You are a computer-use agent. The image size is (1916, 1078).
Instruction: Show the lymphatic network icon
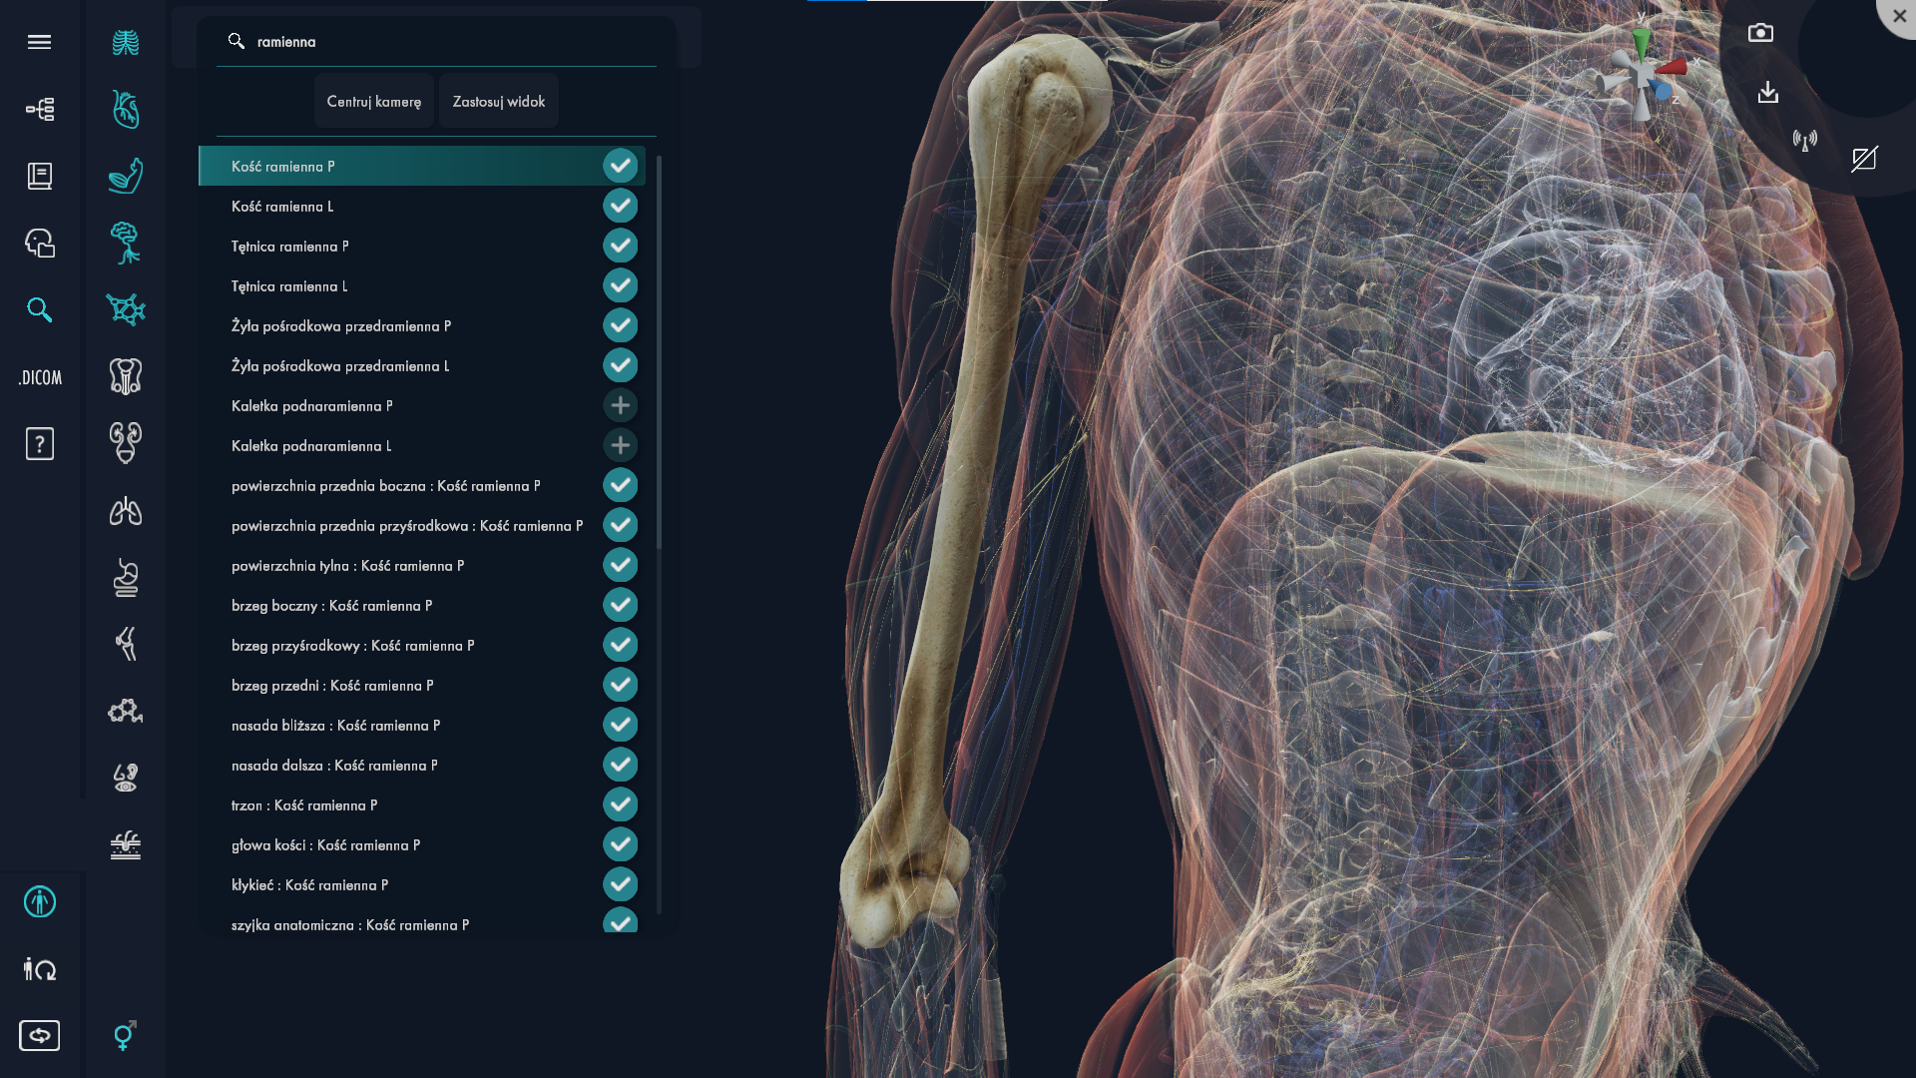(x=125, y=309)
